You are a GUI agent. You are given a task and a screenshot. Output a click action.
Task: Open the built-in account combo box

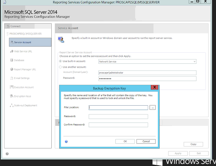coord(147,61)
